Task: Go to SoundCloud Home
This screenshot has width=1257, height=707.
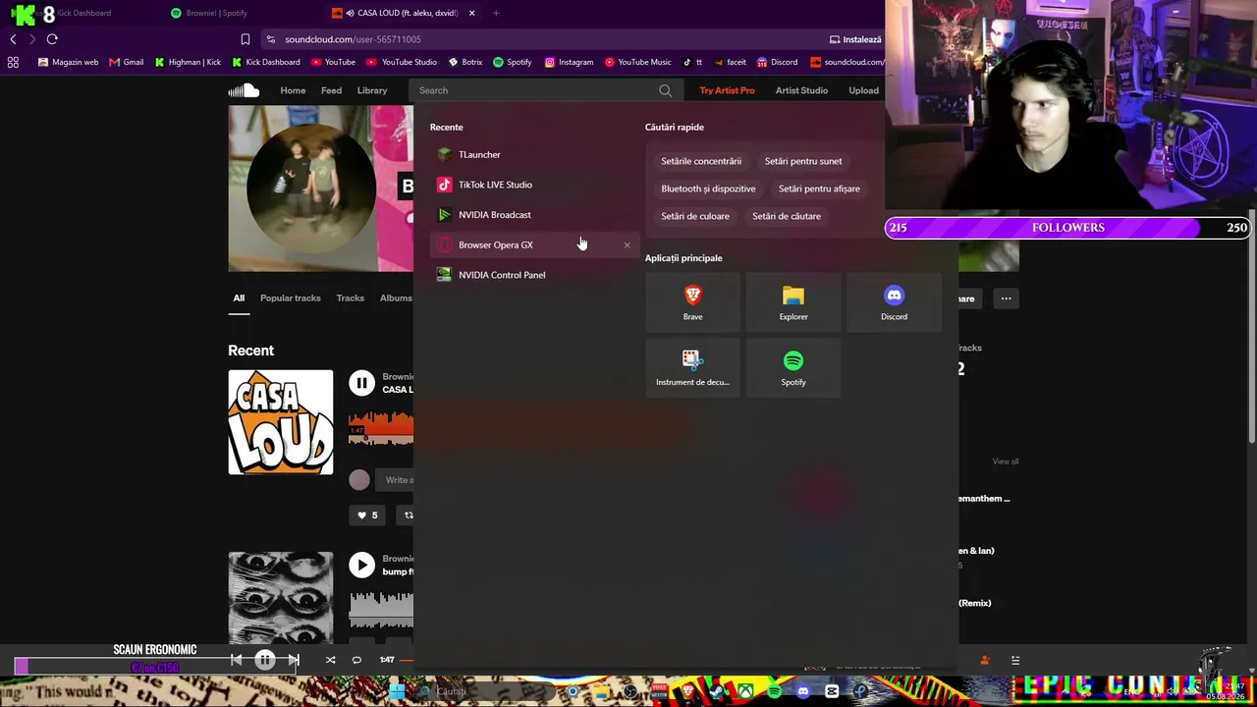Action: pyautogui.click(x=293, y=90)
